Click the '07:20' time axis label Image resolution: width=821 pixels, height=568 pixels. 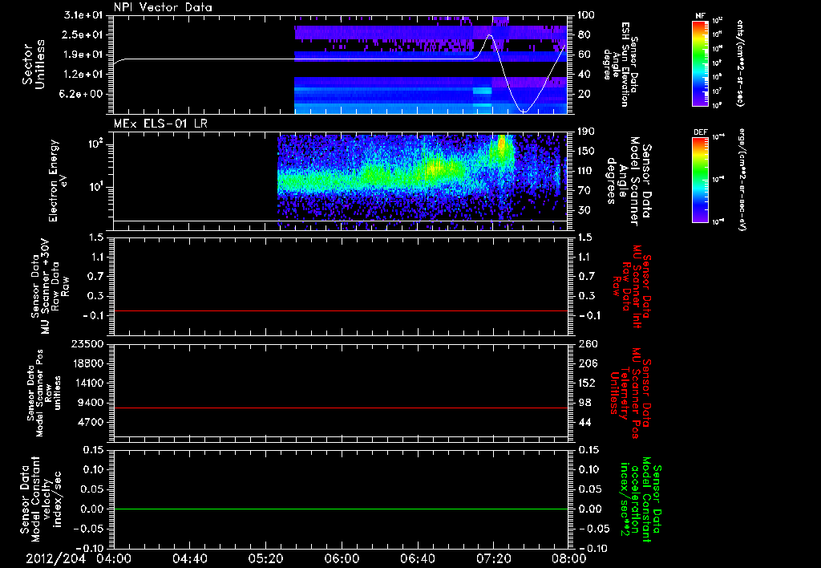coord(493,559)
